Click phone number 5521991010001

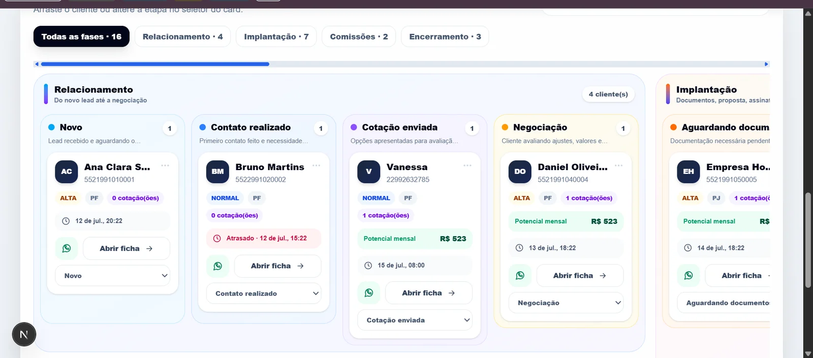tap(109, 180)
